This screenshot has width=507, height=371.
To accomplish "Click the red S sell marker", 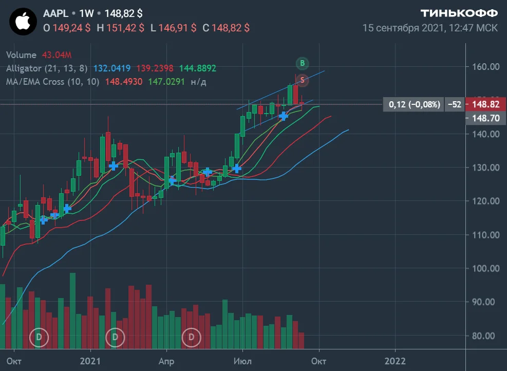I will 303,80.
